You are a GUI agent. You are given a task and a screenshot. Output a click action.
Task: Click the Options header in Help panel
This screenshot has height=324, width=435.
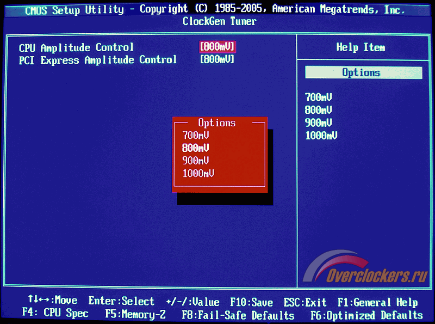[x=363, y=72]
